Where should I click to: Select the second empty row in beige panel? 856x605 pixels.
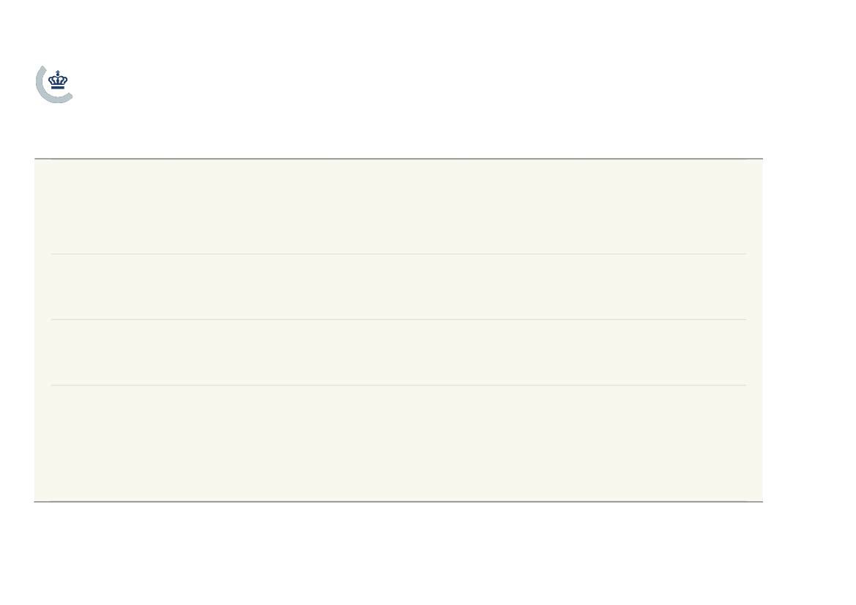point(398,287)
